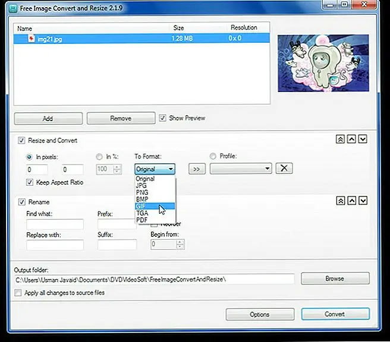Click the up arrow icon in Resize and Convert section
390x342 pixels.
[x=351, y=139]
